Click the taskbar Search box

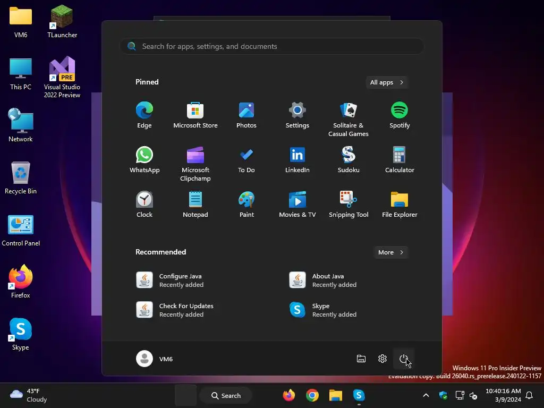[226, 395]
